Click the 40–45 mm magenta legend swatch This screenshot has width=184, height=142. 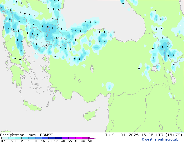point(79,138)
